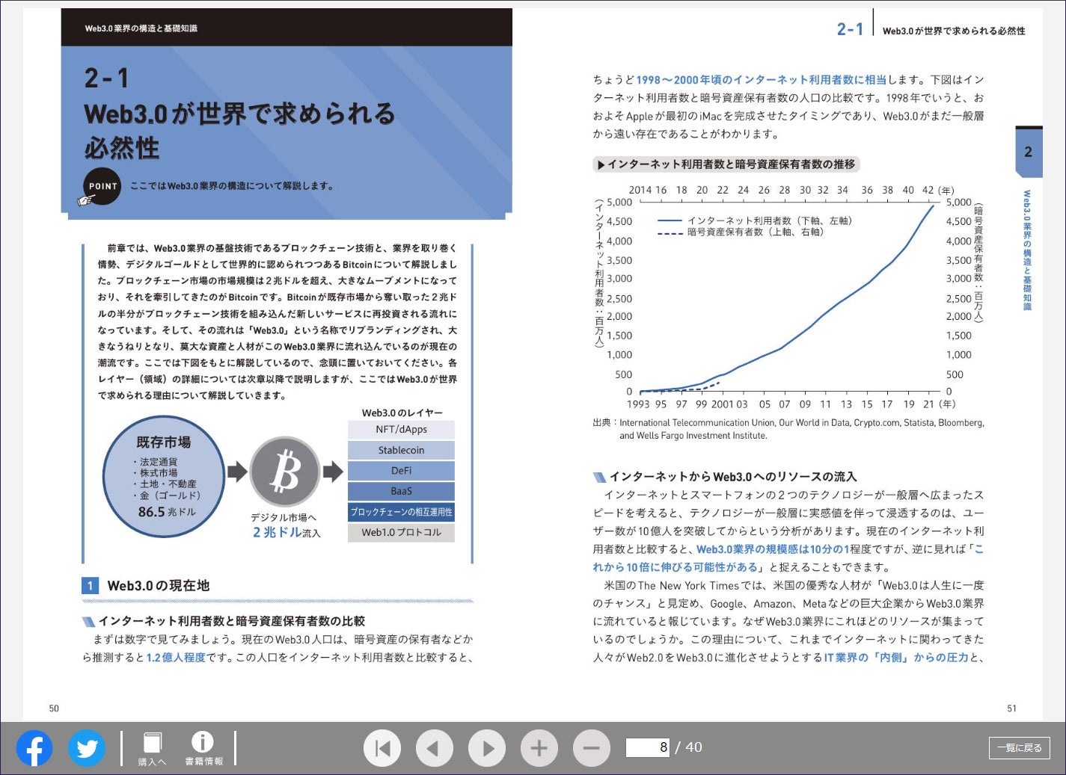Click the heading "インターネットからWeb3.0へのリソースの流入"
The height and width of the screenshot is (775, 1066).
coord(733,477)
